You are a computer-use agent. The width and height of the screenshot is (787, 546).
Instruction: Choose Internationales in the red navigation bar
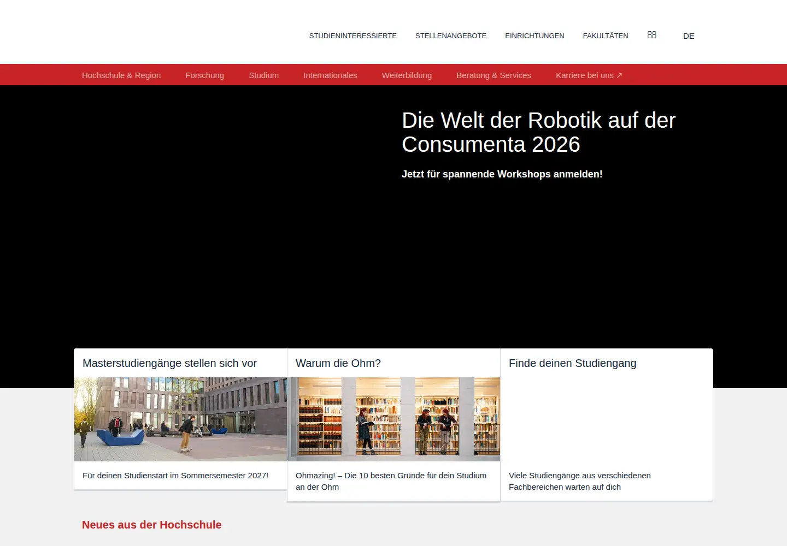pyautogui.click(x=330, y=75)
